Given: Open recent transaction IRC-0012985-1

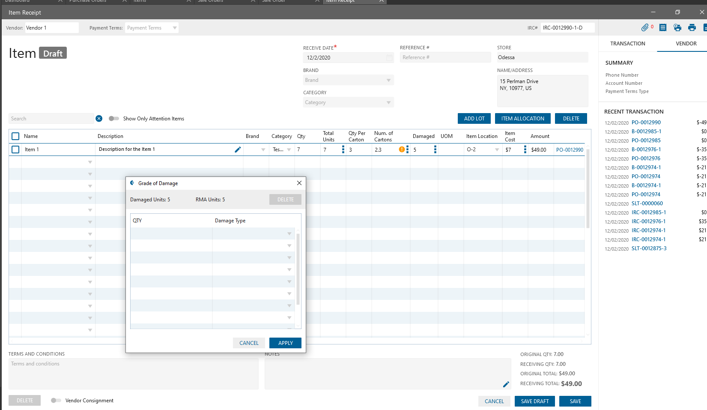Looking at the screenshot, I should [x=649, y=212].
